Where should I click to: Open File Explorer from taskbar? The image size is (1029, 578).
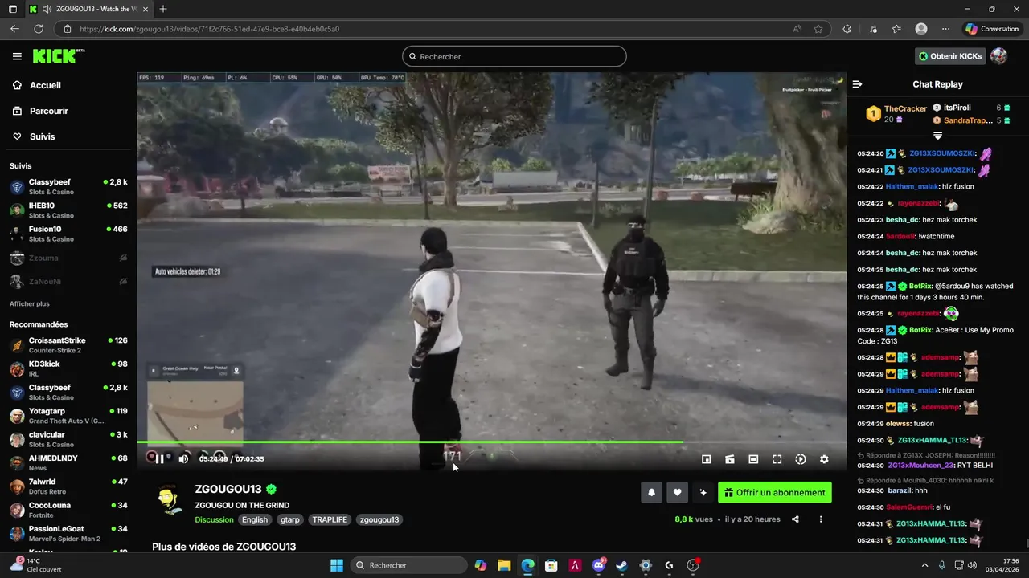pos(504,565)
